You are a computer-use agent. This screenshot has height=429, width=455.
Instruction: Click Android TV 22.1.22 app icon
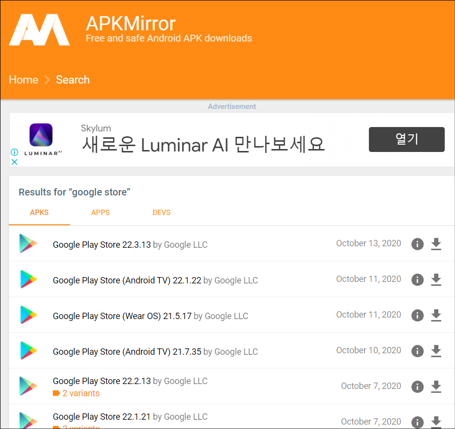click(28, 279)
